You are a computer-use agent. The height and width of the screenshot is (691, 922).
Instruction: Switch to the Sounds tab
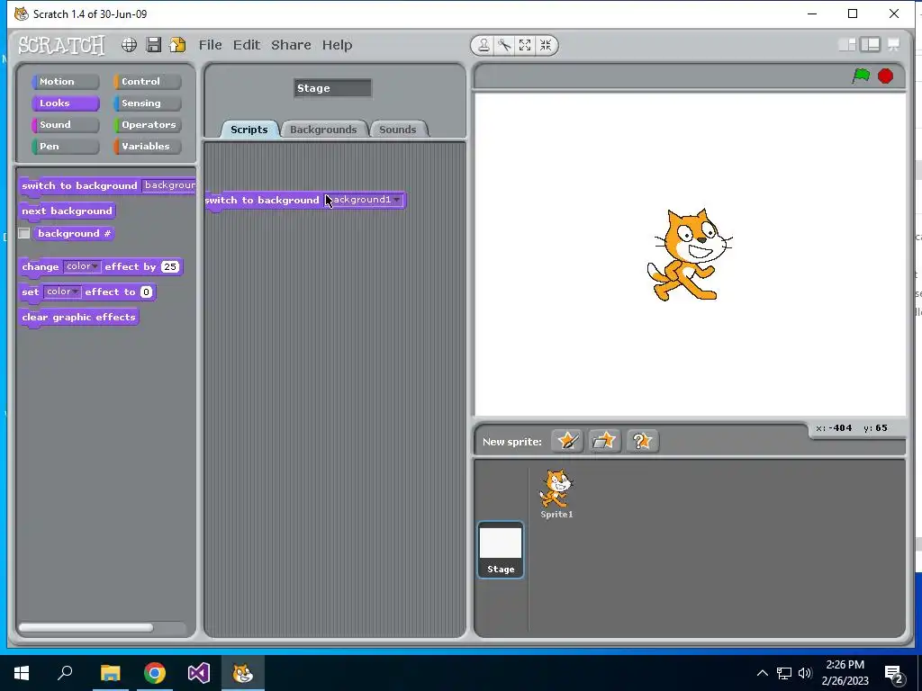click(x=397, y=130)
